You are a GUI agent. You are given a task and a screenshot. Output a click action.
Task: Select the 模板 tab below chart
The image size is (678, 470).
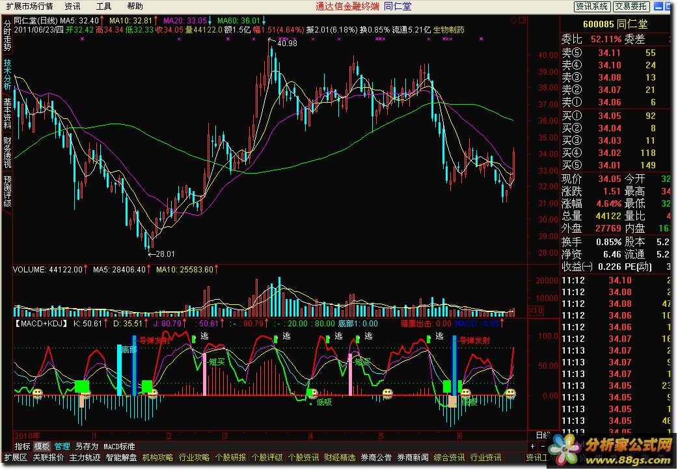pyautogui.click(x=42, y=446)
